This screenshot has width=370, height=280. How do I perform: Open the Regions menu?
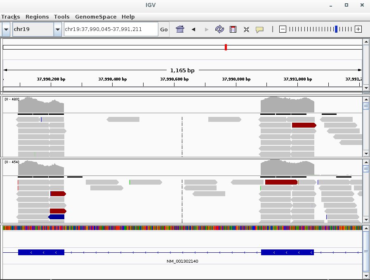[37, 17]
